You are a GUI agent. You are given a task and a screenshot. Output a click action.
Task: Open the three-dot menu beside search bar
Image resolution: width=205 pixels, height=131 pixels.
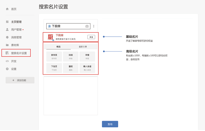[x=94, y=26]
